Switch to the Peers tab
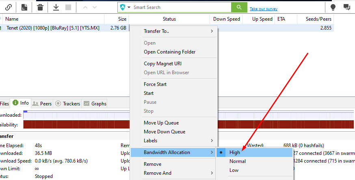The image size is (355, 180). (x=42, y=103)
